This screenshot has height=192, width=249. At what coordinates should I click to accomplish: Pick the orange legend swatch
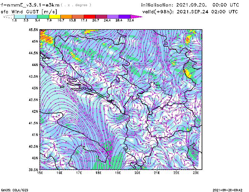pos(66,16)
